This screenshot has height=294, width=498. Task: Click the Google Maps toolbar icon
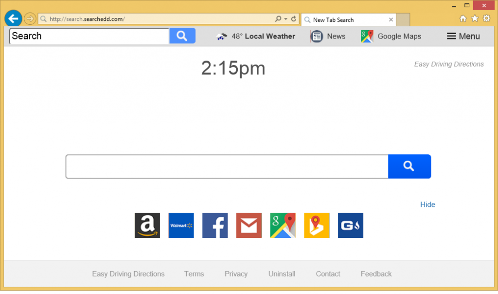pos(367,36)
